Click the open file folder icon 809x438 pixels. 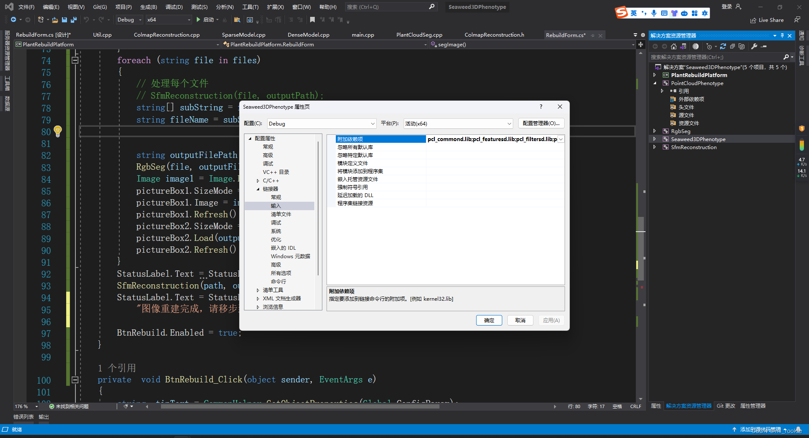pyautogui.click(x=55, y=20)
